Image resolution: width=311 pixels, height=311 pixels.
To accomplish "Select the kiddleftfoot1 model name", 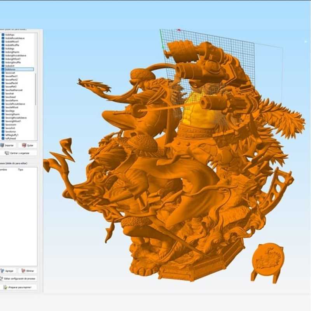I will pos(12,42).
